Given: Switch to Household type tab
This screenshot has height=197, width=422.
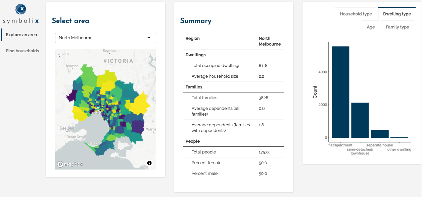Looking at the screenshot, I should 356,14.
